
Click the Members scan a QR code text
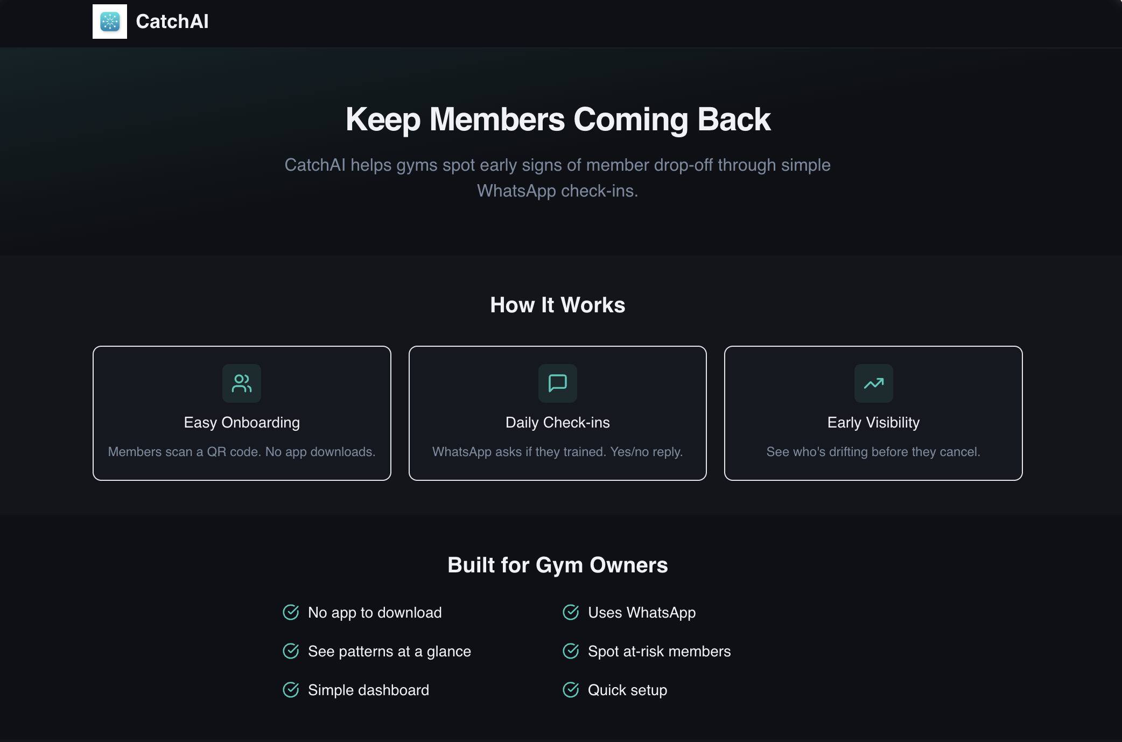(242, 452)
